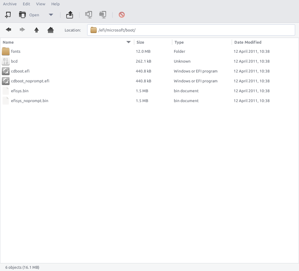299x271 pixels.
Task: Sort files by Date Modified column header
Action: (262, 42)
